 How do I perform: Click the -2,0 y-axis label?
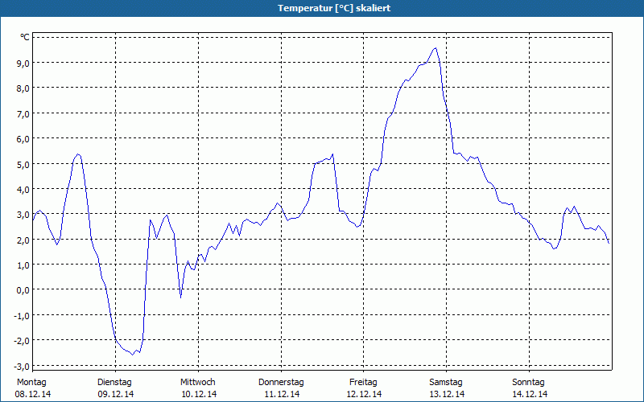tap(22, 340)
